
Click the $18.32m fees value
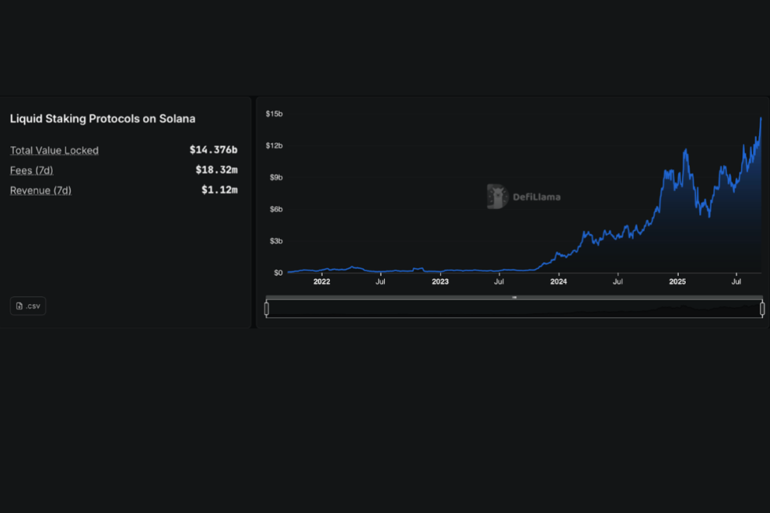tap(216, 170)
